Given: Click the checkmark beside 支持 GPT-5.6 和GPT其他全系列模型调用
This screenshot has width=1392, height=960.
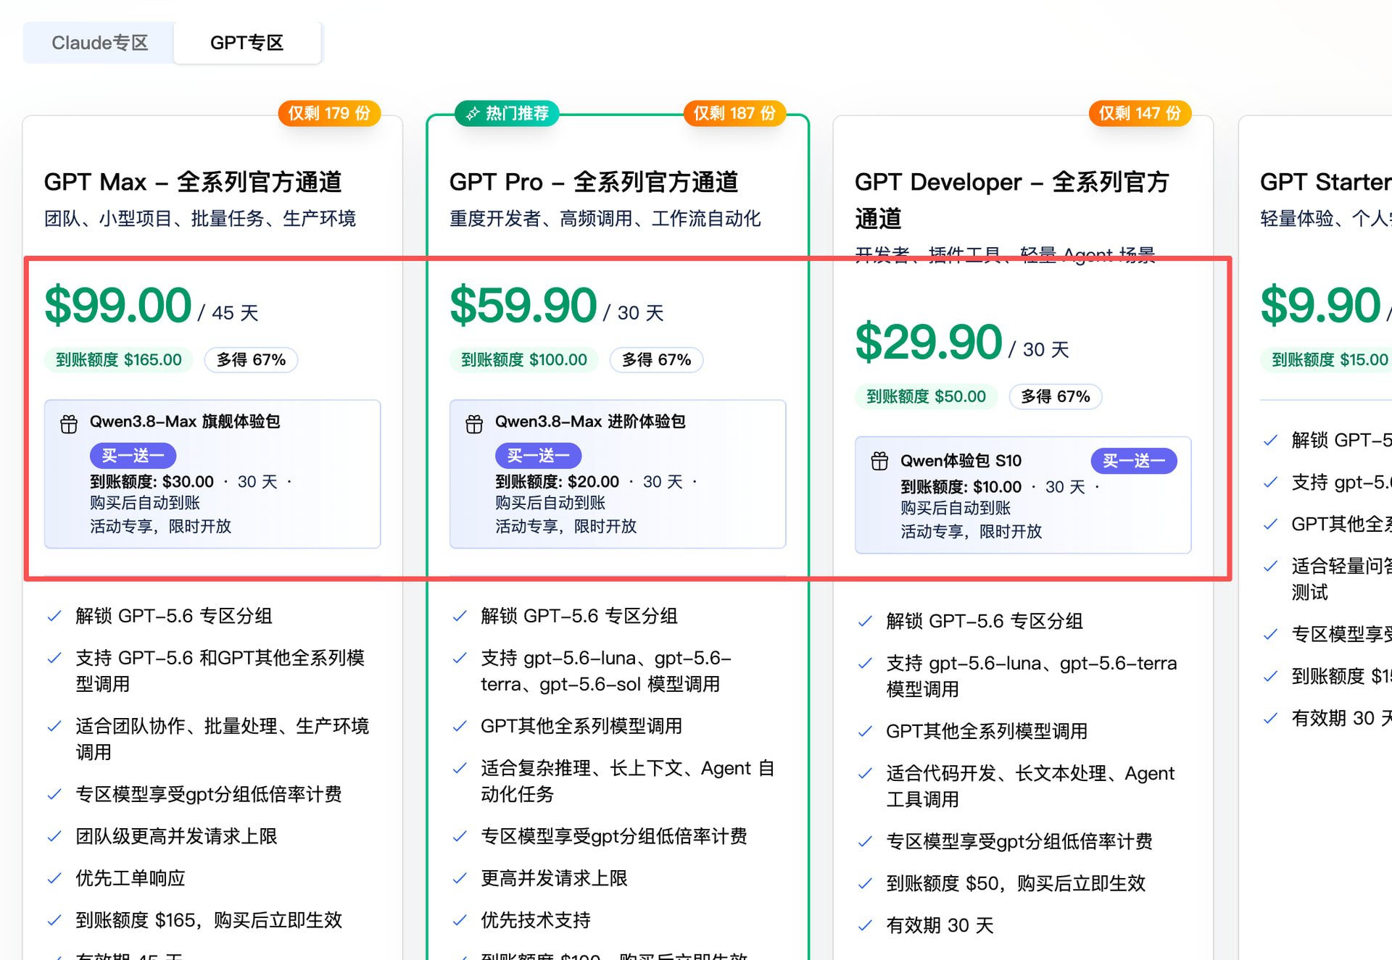Looking at the screenshot, I should point(54,659).
